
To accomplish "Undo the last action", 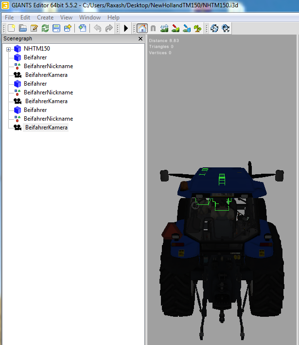I will point(97,28).
